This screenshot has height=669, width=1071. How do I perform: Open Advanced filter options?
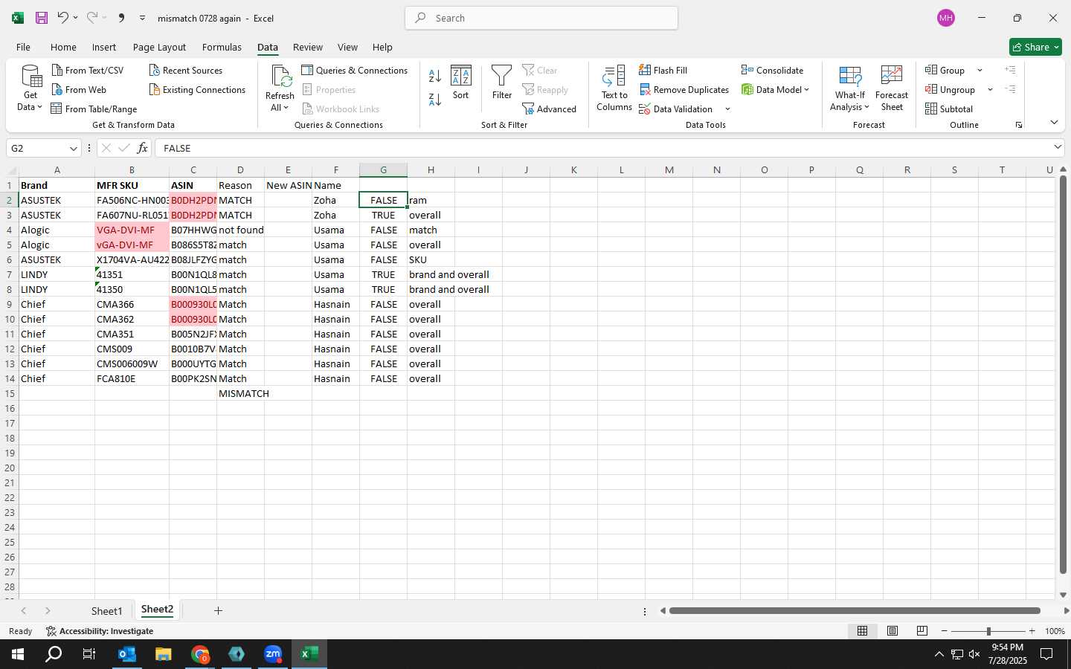[549, 109]
